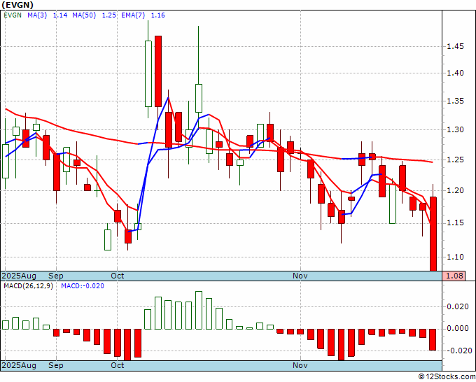Click the MA(50) value 1.25
This screenshot has width=476, height=382.
pos(108,15)
